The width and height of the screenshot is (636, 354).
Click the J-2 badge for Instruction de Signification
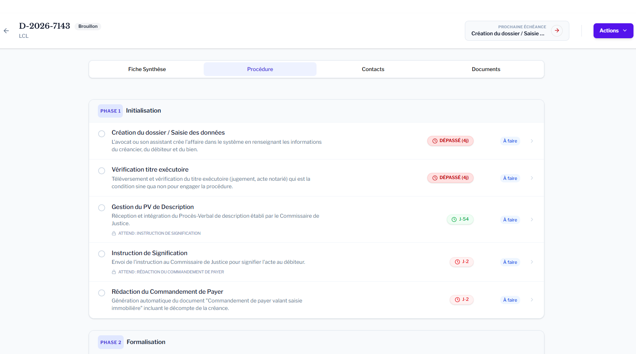(461, 262)
